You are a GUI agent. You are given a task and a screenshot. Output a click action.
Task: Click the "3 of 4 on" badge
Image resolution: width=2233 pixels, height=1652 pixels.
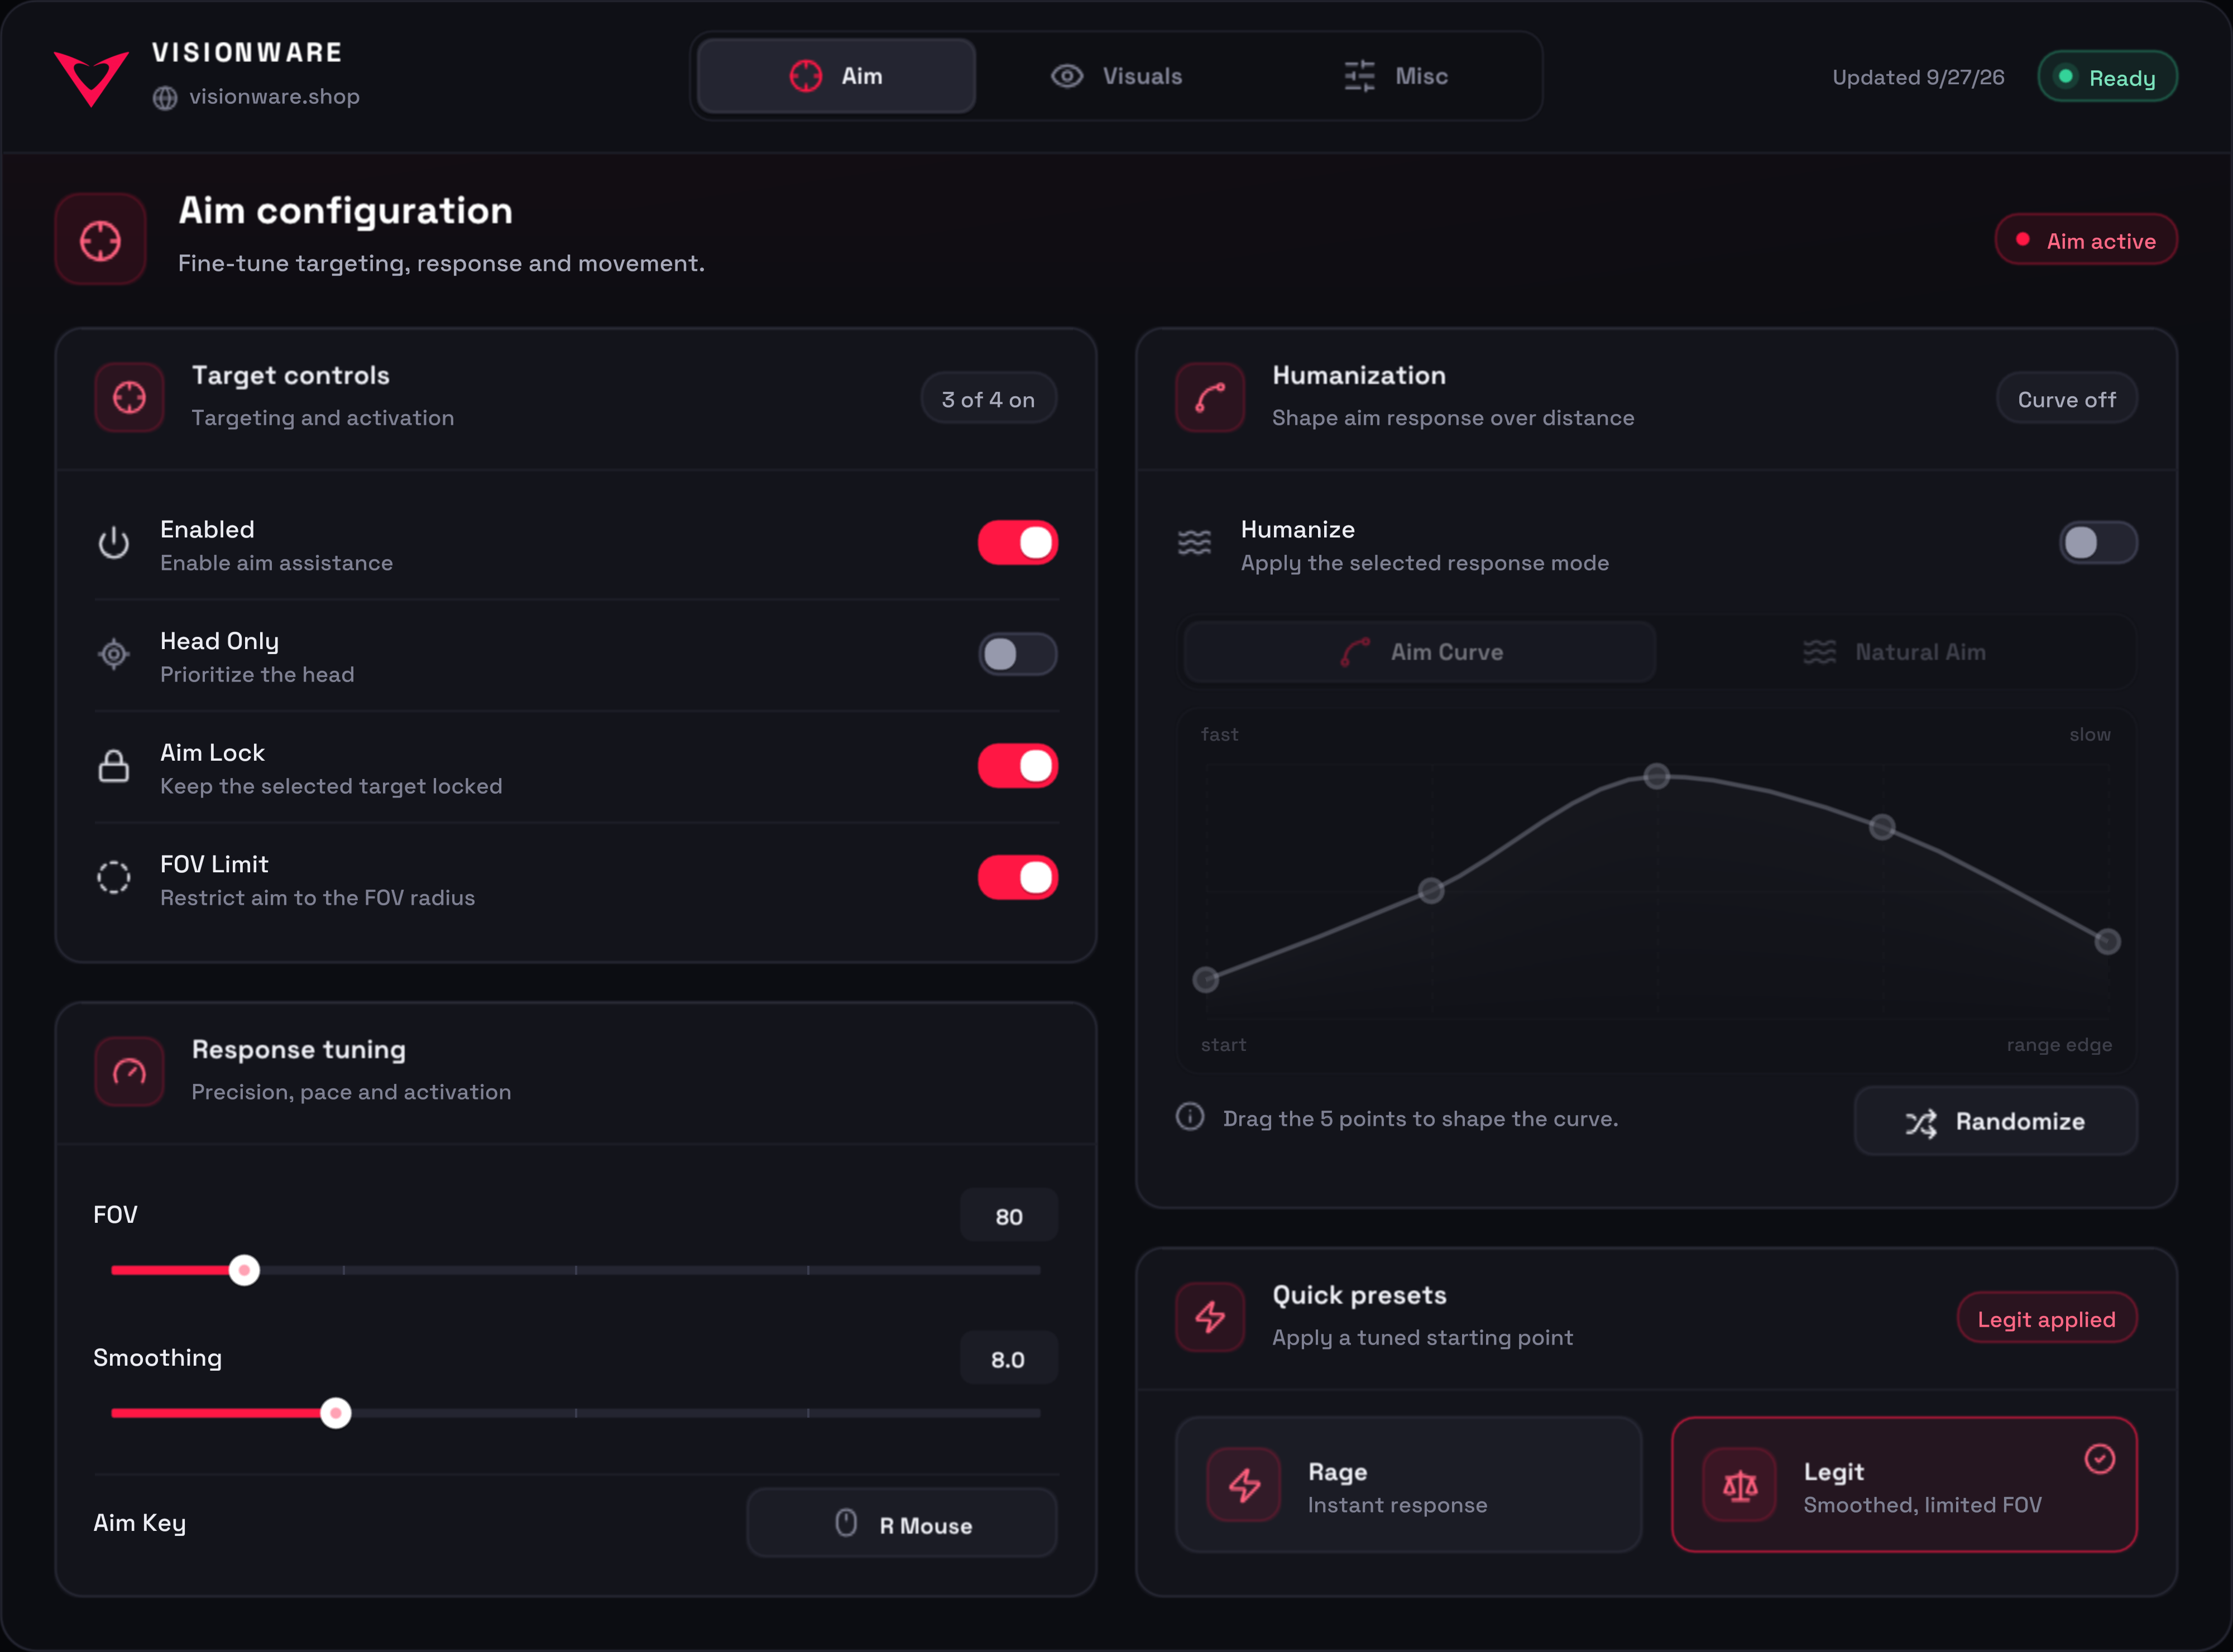(x=988, y=399)
